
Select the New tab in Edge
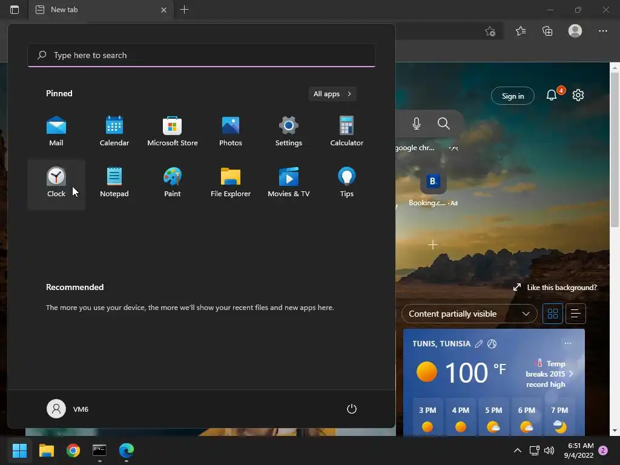click(x=101, y=10)
